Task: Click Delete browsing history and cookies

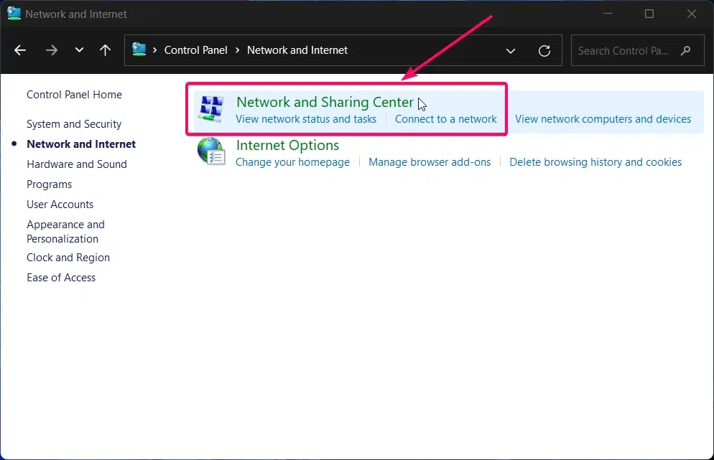Action: 595,162
